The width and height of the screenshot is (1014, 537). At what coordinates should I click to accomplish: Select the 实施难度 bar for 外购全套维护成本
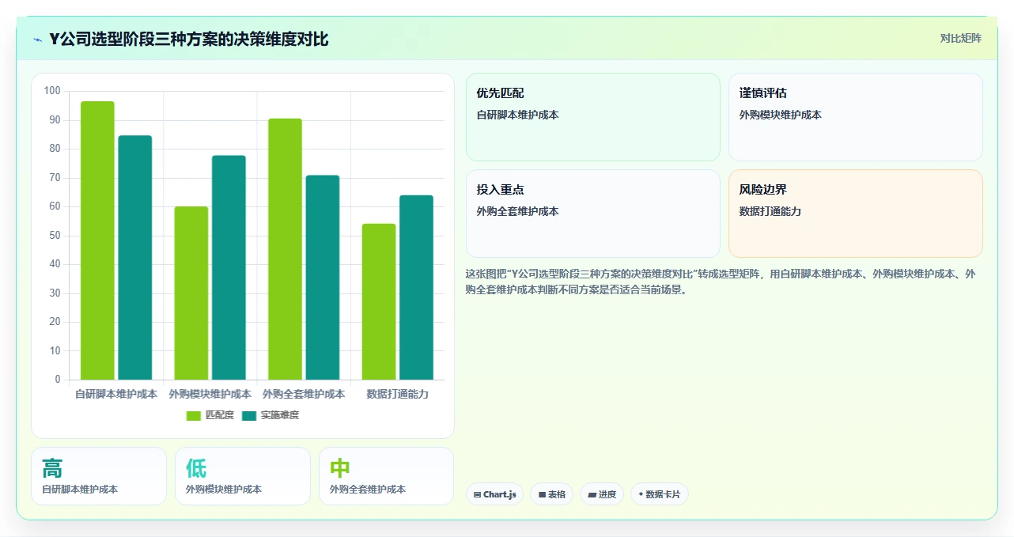(x=323, y=278)
